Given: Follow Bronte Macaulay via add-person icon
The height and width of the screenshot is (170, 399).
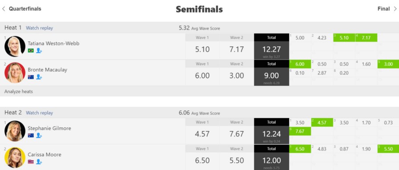Looking at the screenshot, I should 39,77.
